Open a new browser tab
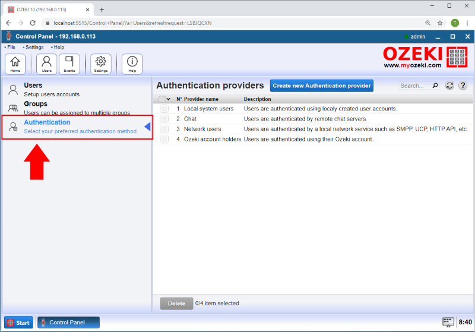The height and width of the screenshot is (332, 475). pos(102,10)
